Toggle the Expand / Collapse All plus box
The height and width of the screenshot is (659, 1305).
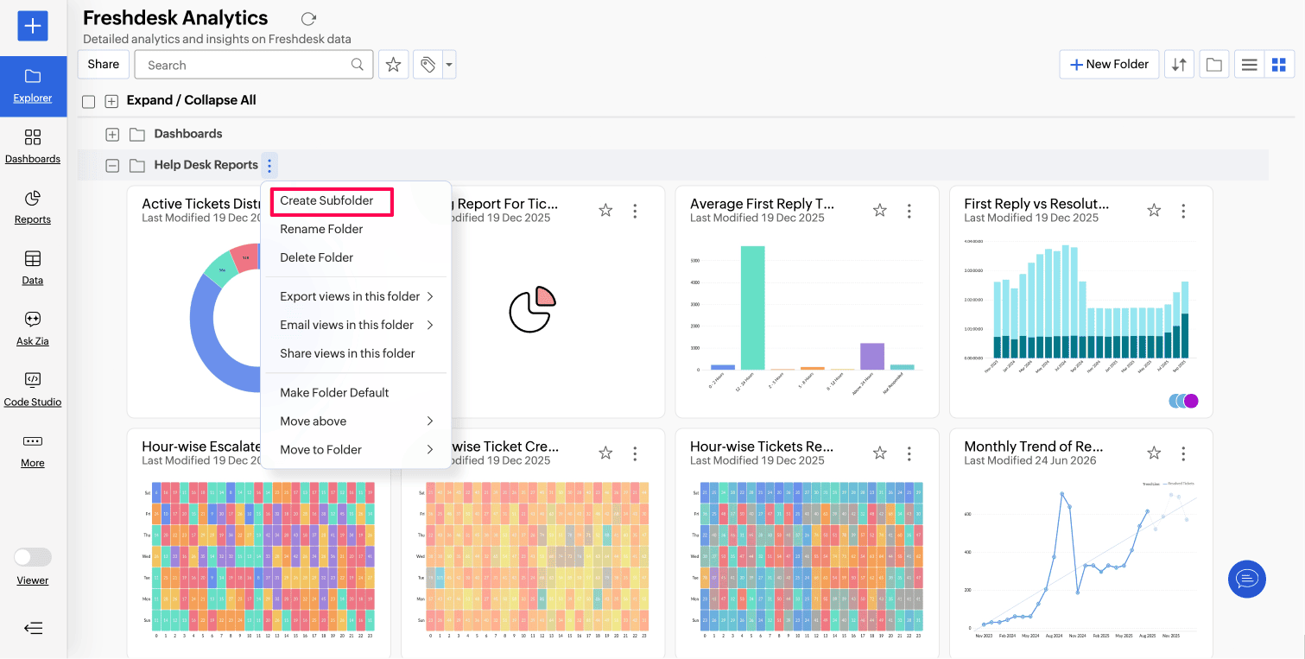click(x=111, y=102)
